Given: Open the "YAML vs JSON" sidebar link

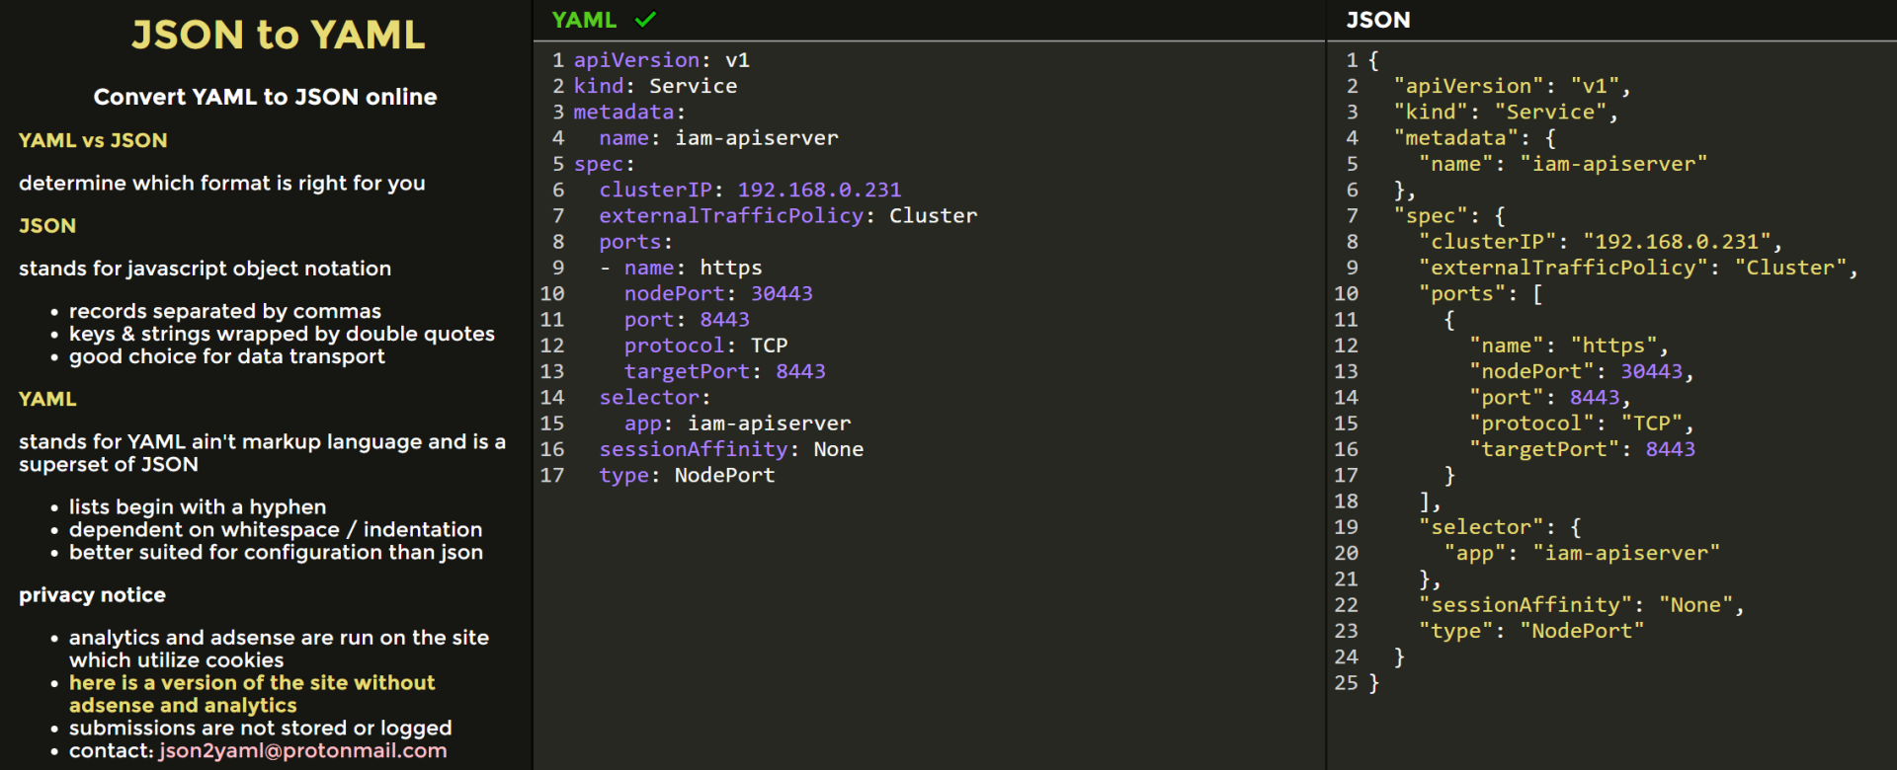Looking at the screenshot, I should tap(93, 140).
